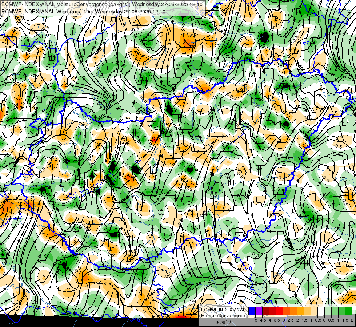Pick the orange swatch between -2.5 and -2
Image resolution: width=356 pixels, height=327 pixels.
pos(293,311)
